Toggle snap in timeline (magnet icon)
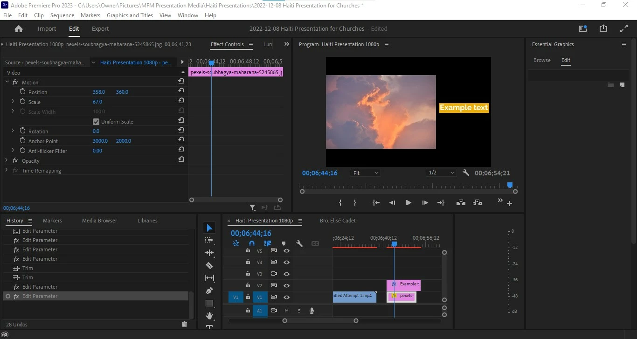Screen dimensions: 637x339 pyautogui.click(x=252, y=243)
